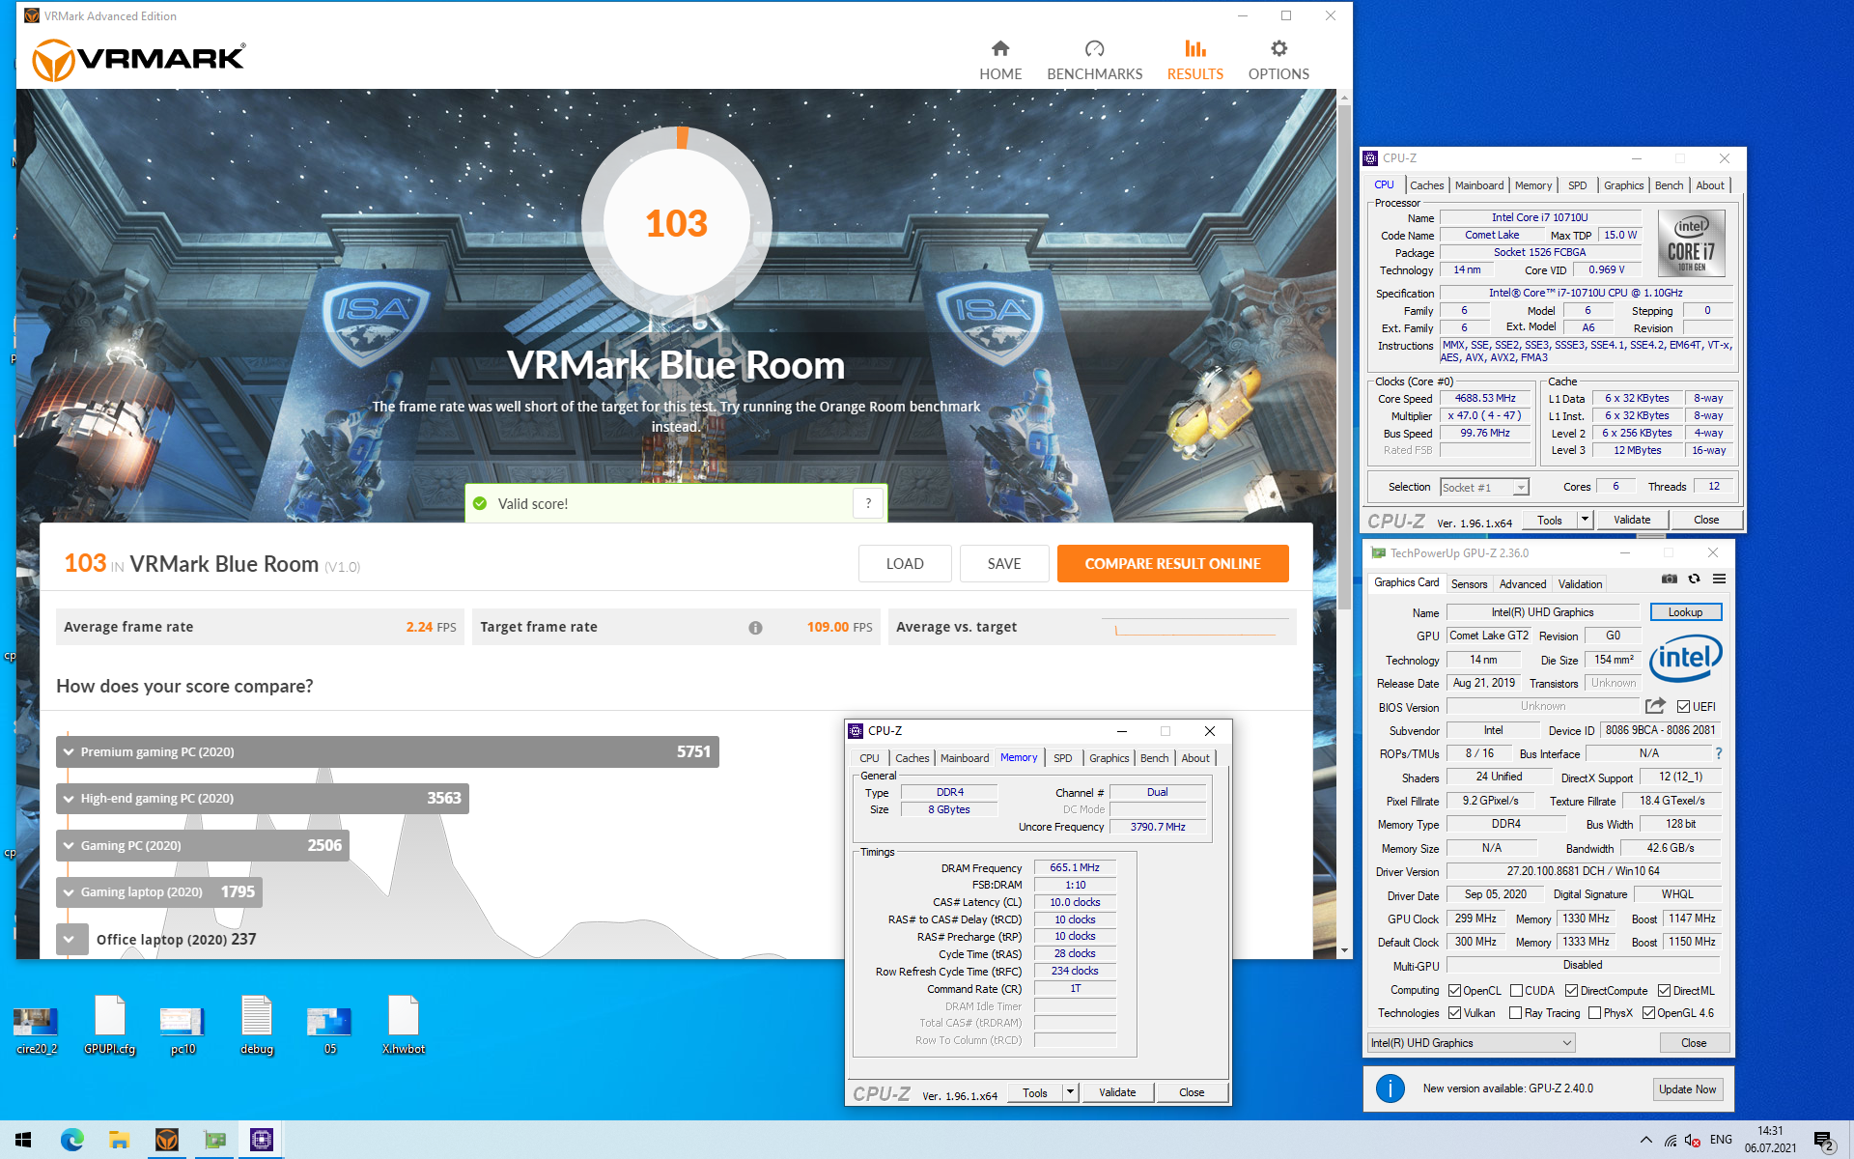Switch to the Caches tab in the CPU-Z Memory window

912,758
